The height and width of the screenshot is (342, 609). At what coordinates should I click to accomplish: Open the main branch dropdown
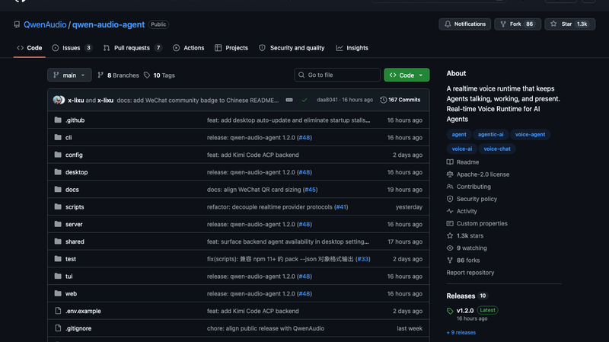point(69,75)
